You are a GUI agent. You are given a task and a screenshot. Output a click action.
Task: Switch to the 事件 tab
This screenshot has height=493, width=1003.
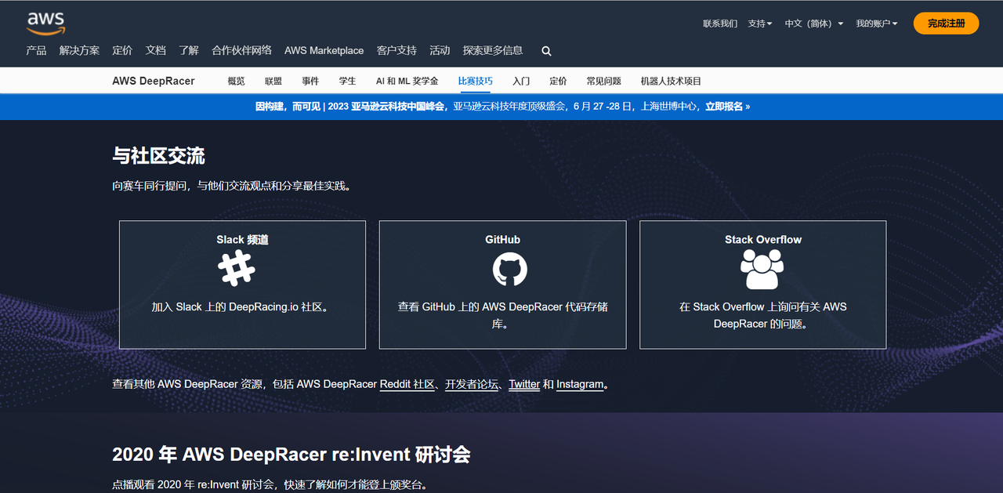click(310, 81)
